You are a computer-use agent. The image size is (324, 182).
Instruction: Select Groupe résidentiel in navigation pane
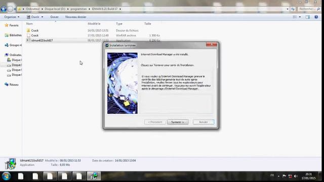pyautogui.click(x=16, y=45)
